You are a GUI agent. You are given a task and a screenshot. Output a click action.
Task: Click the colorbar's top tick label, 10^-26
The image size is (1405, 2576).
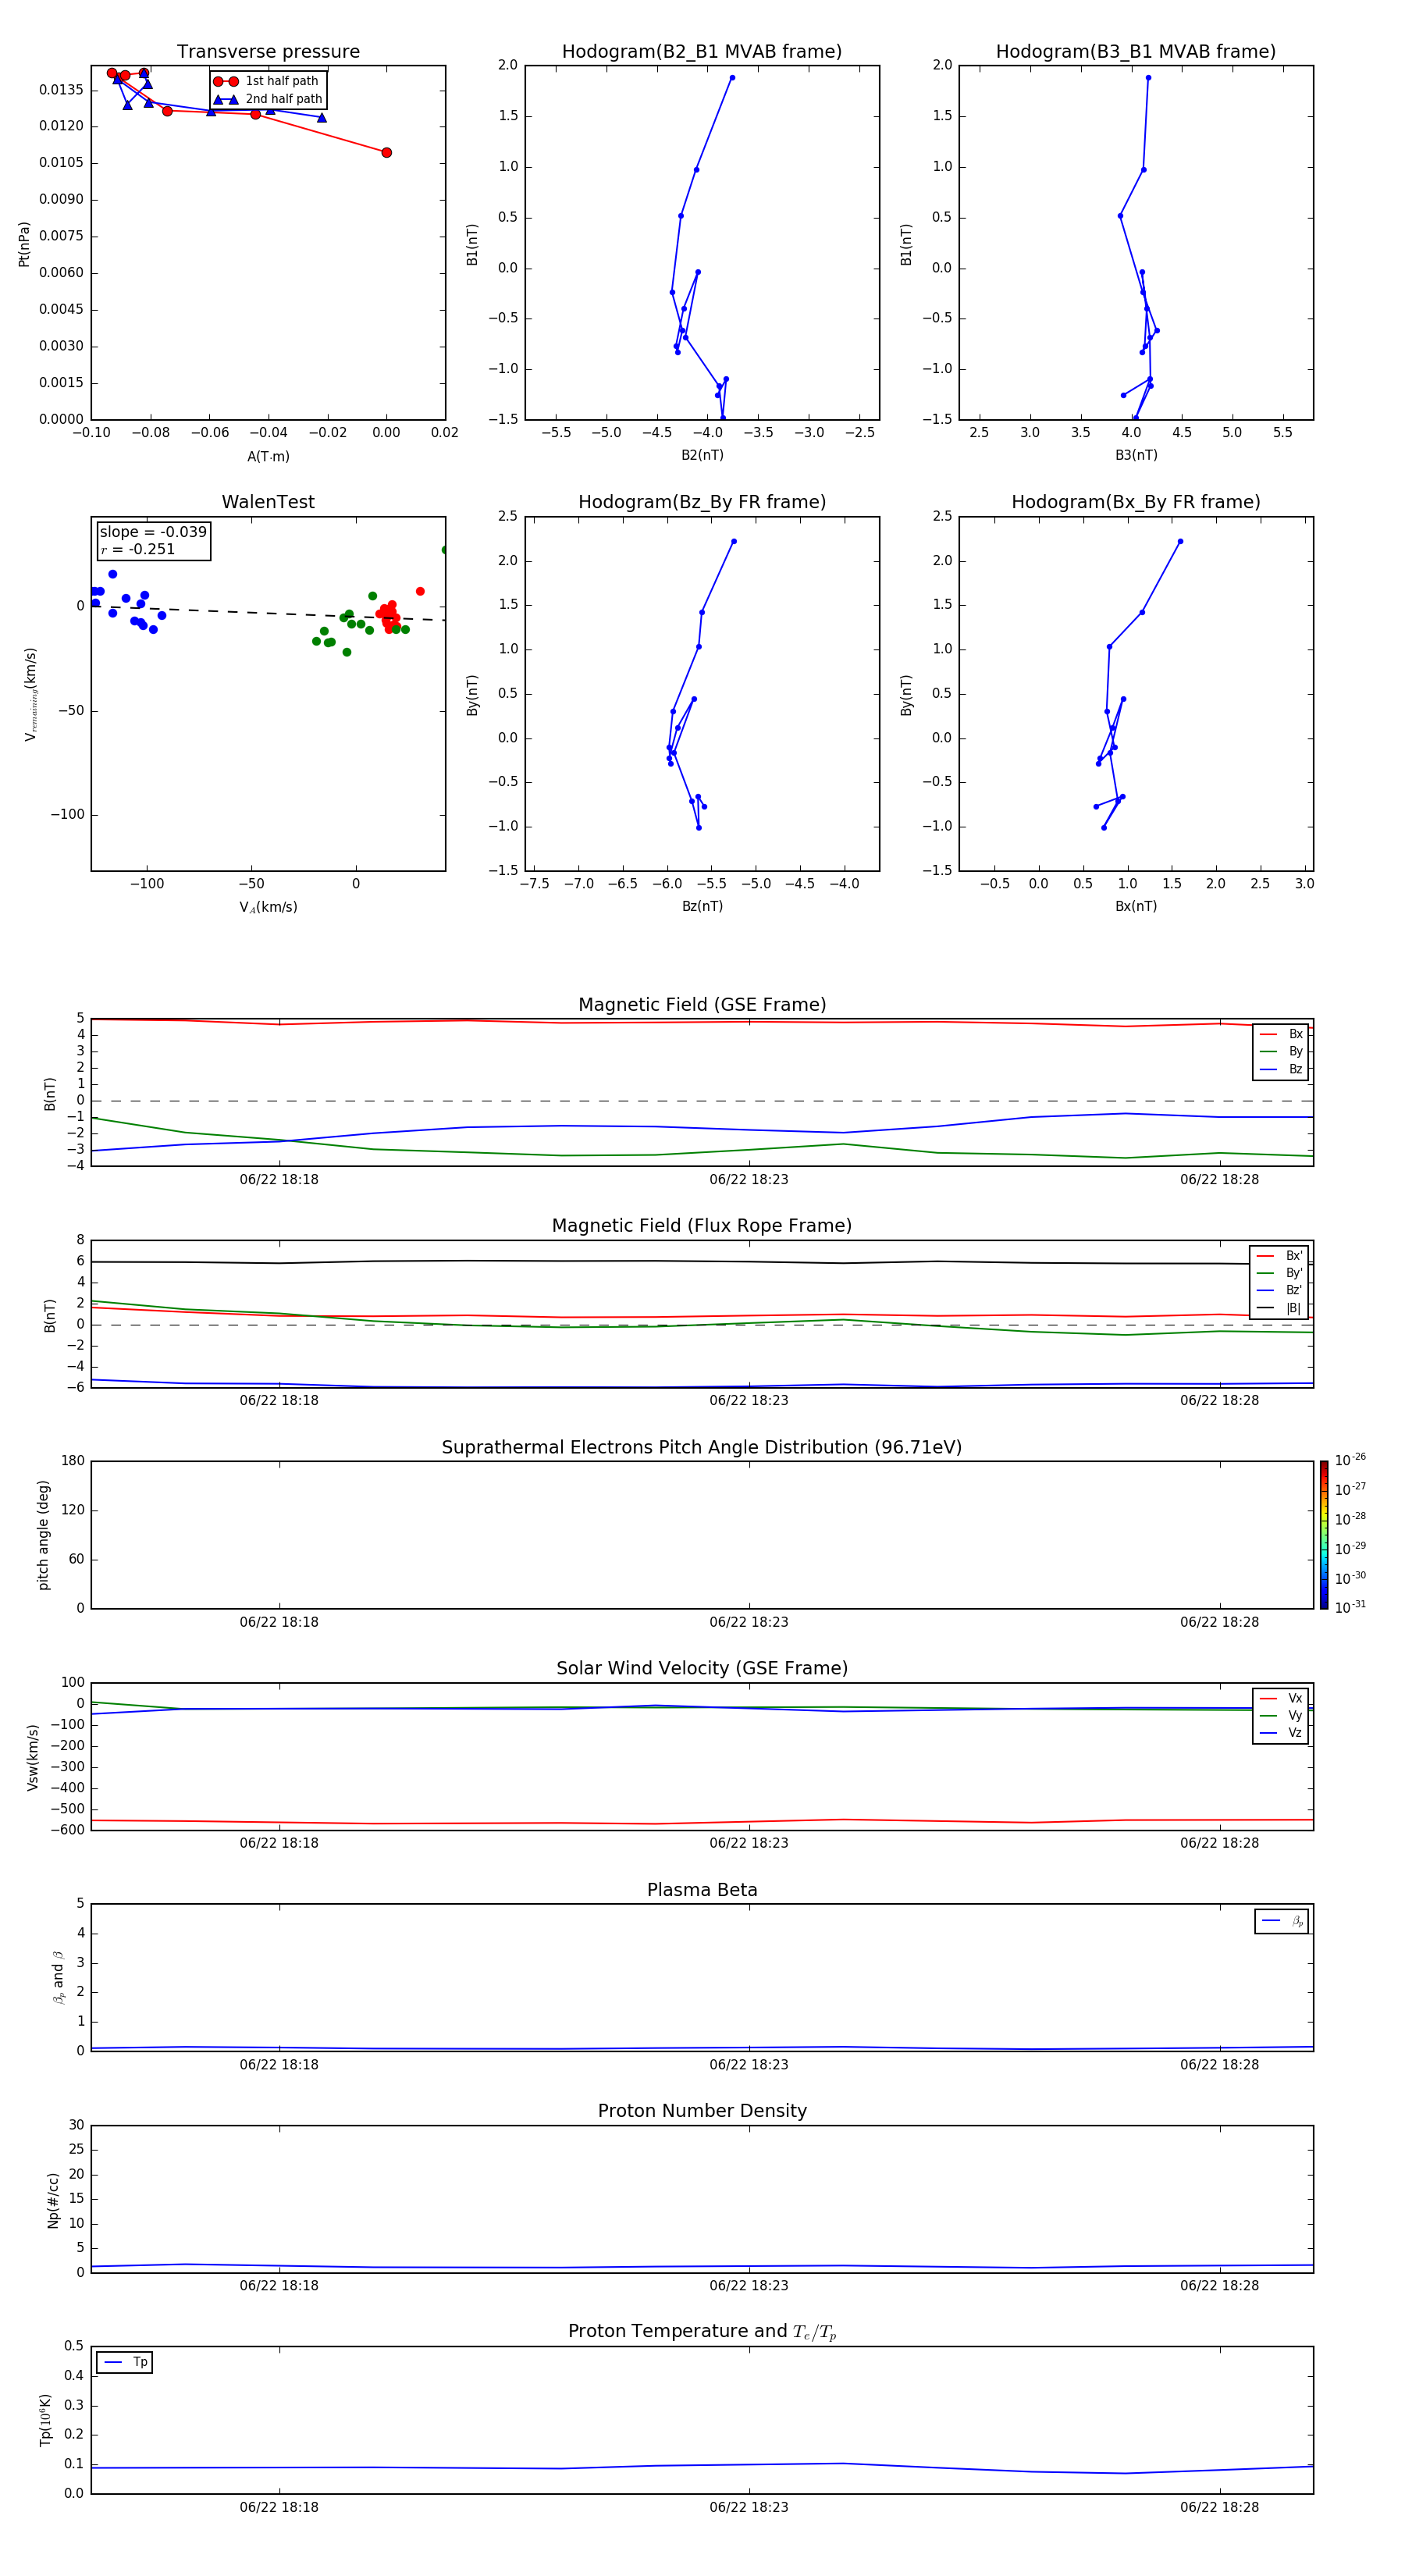(1350, 1460)
